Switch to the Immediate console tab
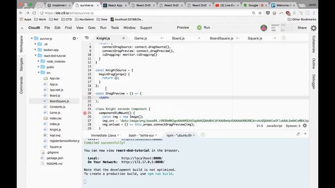The width and height of the screenshot is (335, 188). (104, 135)
